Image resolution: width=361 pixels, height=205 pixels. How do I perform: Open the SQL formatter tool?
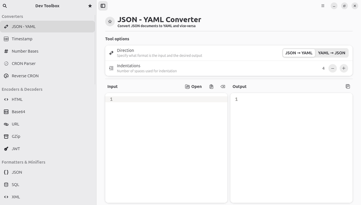click(x=47, y=184)
